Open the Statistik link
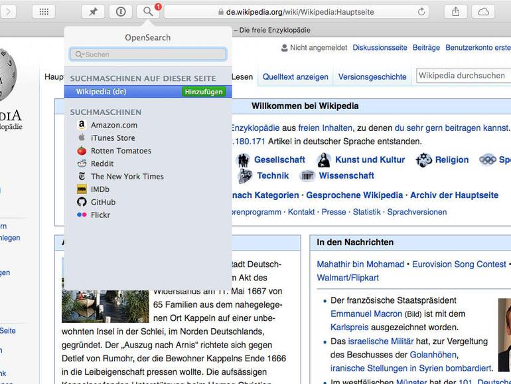Image resolution: width=511 pixels, height=384 pixels. pos(366,212)
